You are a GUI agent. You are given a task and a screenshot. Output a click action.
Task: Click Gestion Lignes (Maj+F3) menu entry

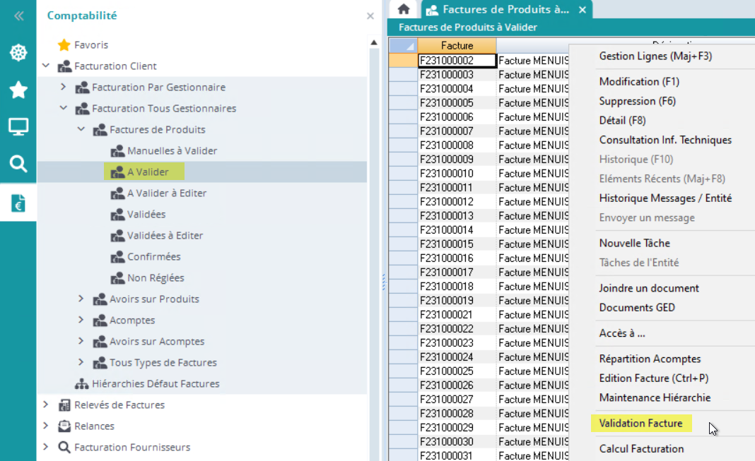[655, 56]
